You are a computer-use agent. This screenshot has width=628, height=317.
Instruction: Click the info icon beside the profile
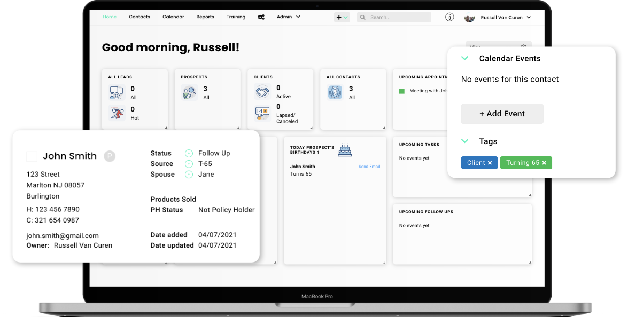coord(449,17)
